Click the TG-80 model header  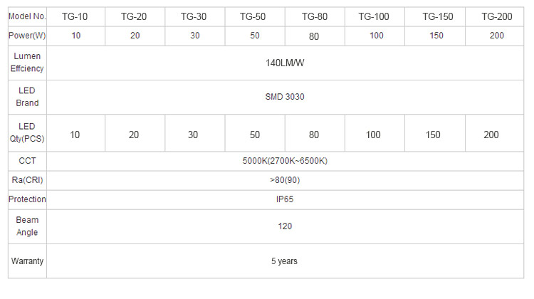pyautogui.click(x=315, y=16)
